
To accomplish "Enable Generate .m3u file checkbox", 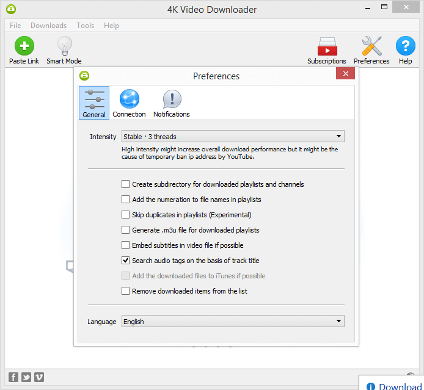I will (125, 230).
